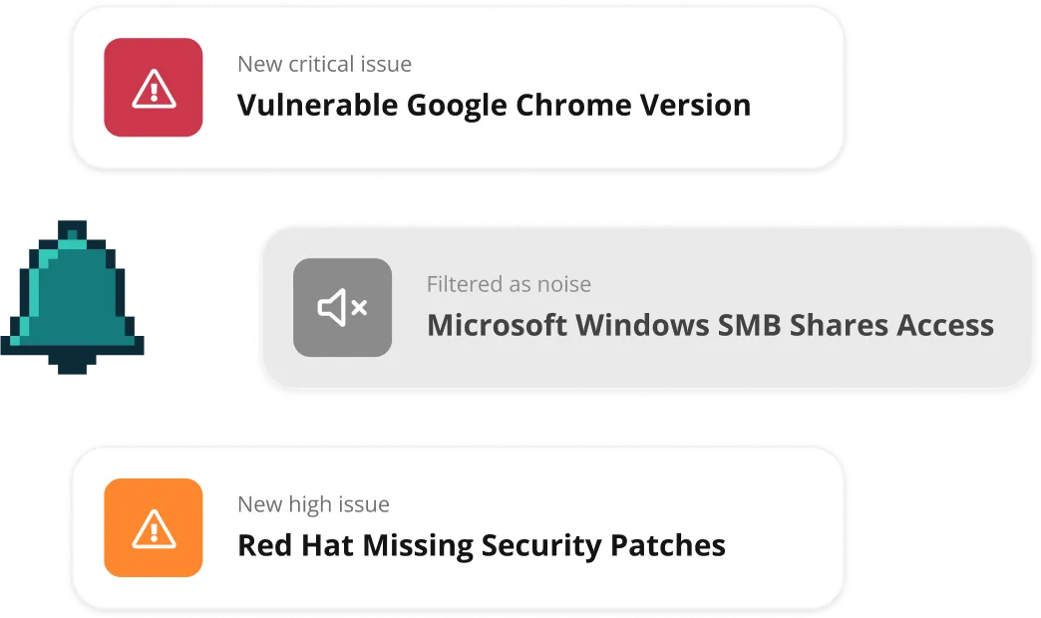Click the "New critical issue" label
Image resolution: width=1041 pixels, height=618 pixels.
[325, 64]
